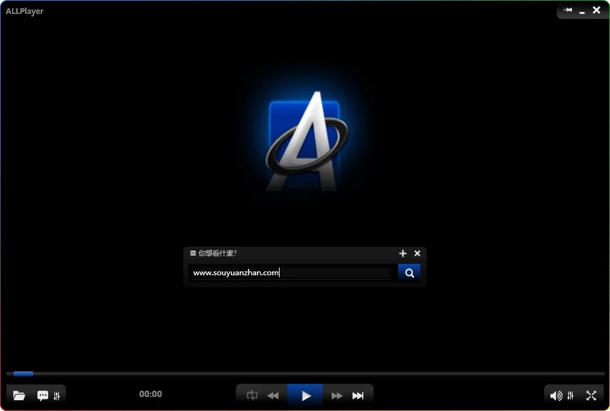This screenshot has height=411, width=610.
Task: Open the subtitles speech bubble icon
Action: (42, 396)
